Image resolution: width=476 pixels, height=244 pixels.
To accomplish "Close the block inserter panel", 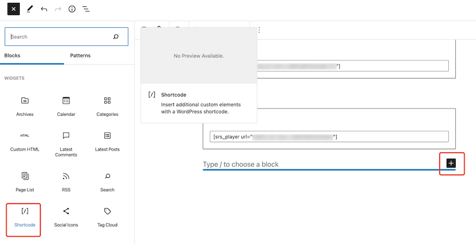I will [x=14, y=9].
